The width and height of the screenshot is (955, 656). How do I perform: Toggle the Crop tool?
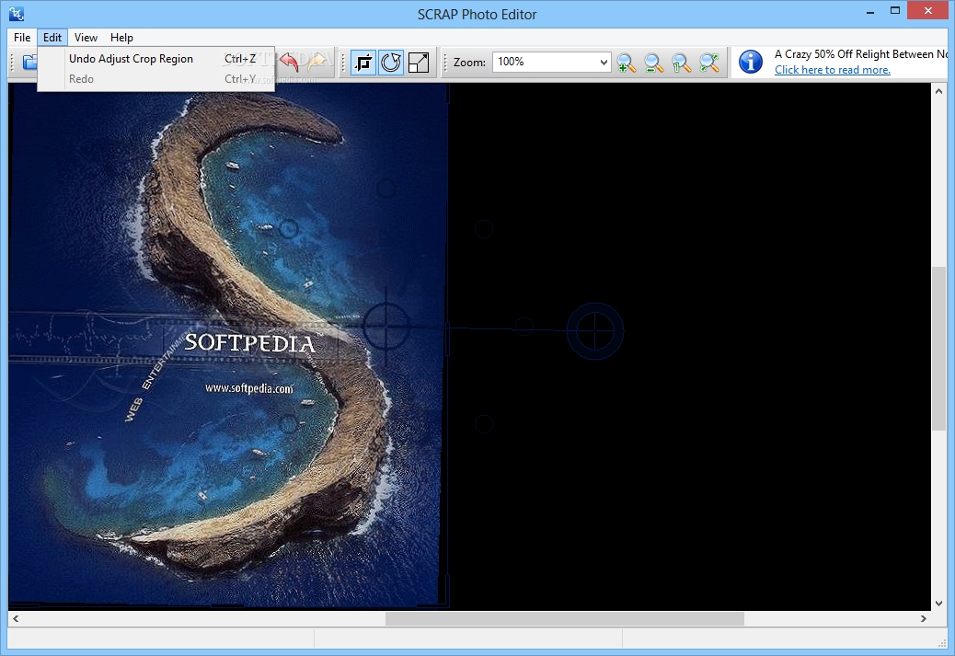coord(363,63)
